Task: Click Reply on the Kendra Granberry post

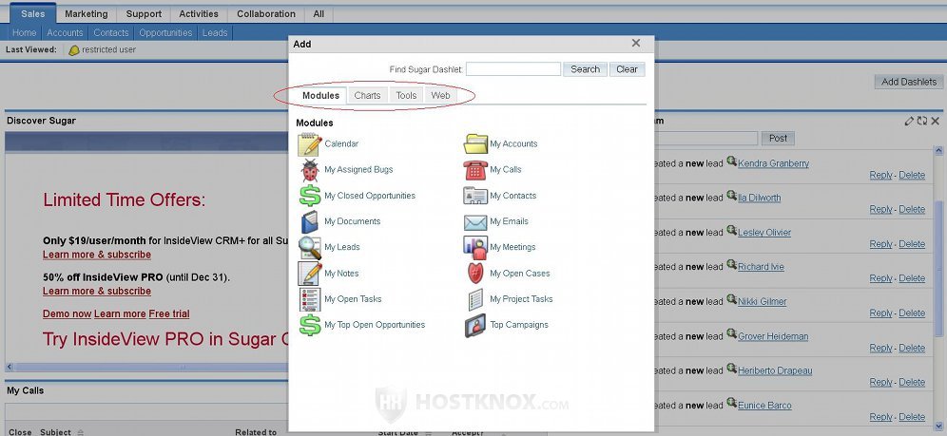Action: click(x=880, y=175)
